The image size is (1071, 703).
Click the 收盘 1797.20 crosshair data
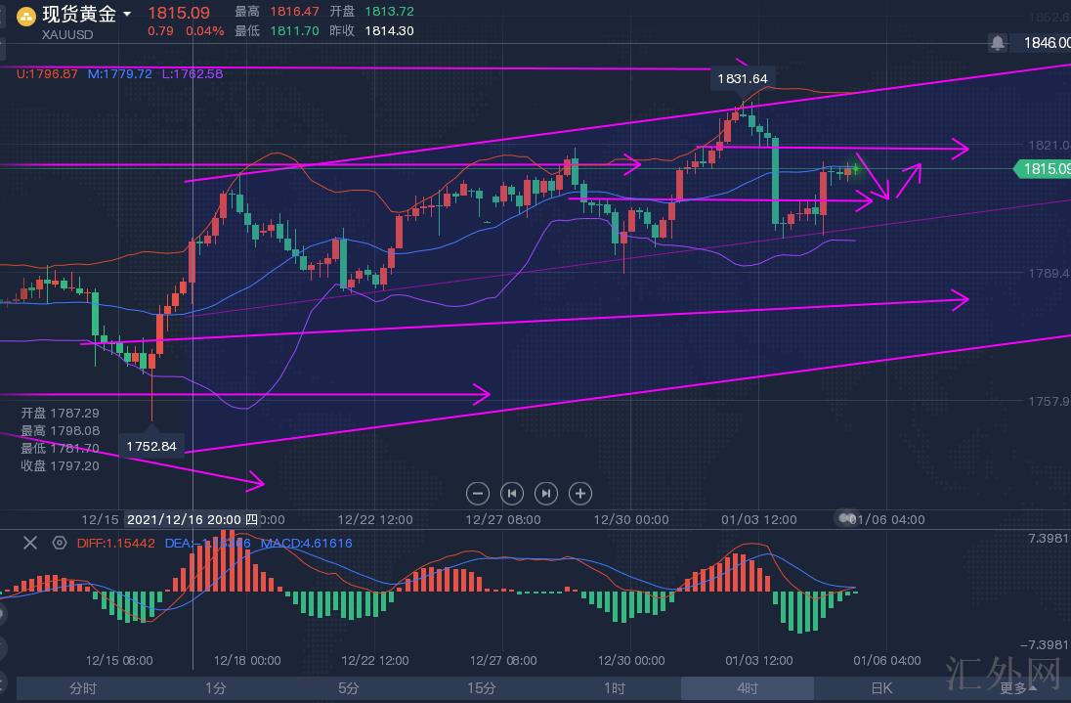[x=61, y=466]
